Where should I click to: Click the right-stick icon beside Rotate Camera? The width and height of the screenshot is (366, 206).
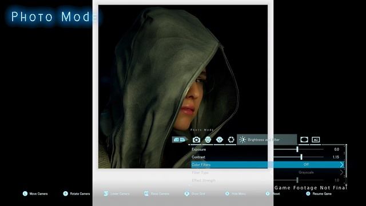click(66, 193)
